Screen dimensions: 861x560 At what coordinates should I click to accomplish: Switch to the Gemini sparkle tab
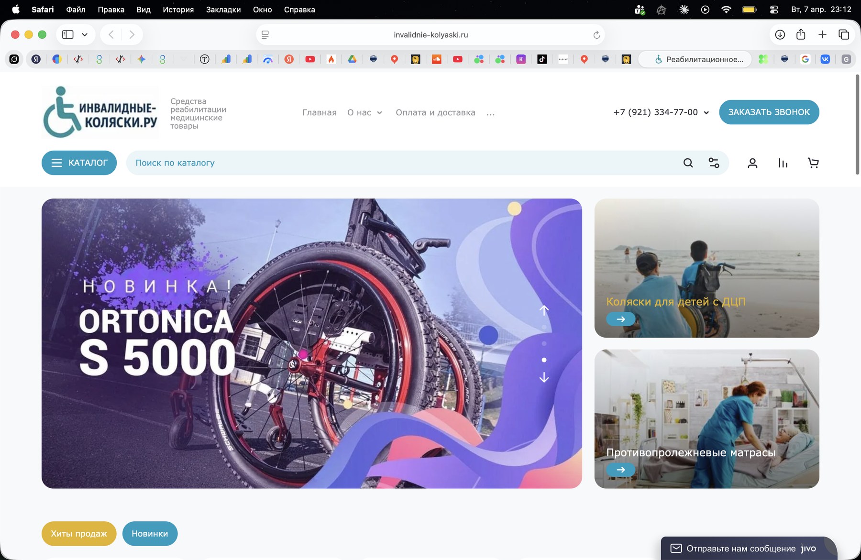click(x=142, y=59)
